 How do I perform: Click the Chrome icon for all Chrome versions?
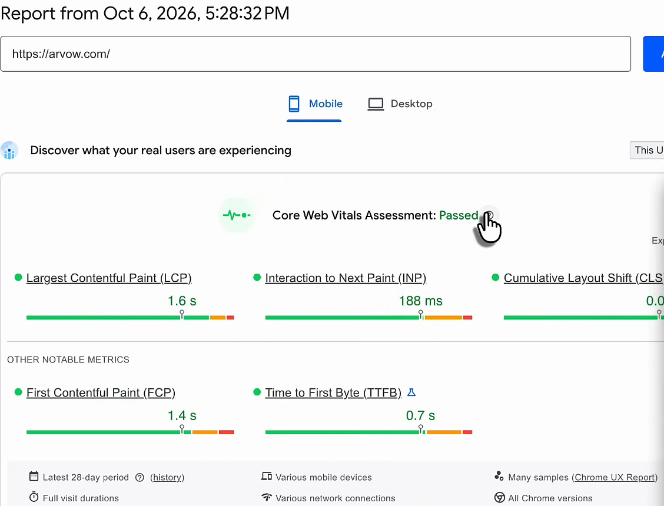500,498
